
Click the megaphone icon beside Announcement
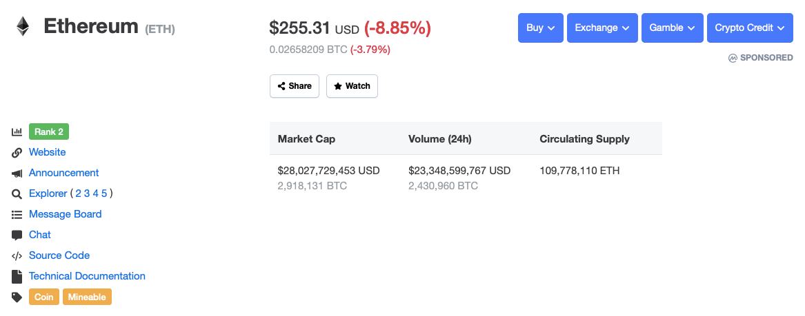(17, 173)
